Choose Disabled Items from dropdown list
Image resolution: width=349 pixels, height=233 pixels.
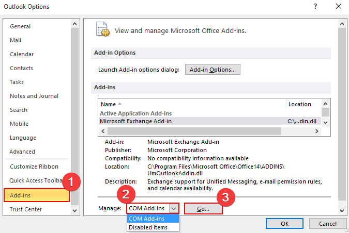click(x=153, y=227)
